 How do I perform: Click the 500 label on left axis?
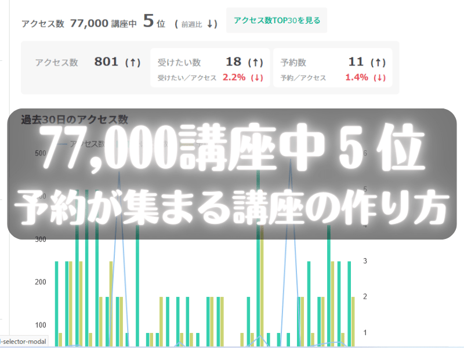[42, 153]
